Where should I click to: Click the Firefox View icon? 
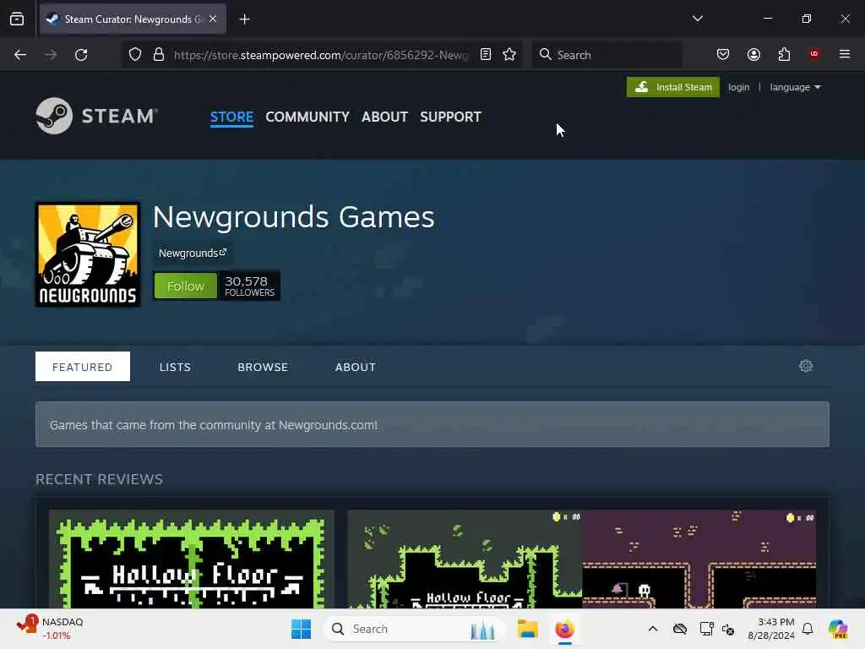[17, 19]
